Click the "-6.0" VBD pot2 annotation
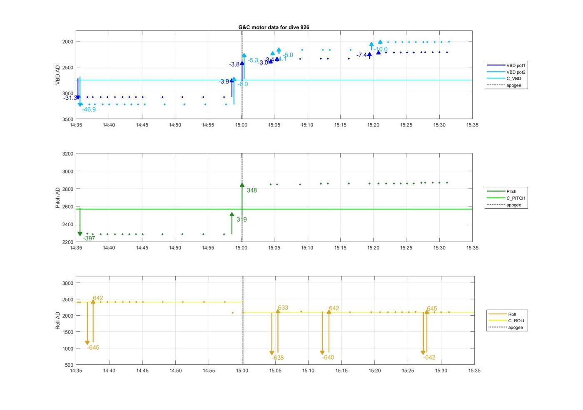Viewport: 583px width, 410px height. tap(243, 84)
